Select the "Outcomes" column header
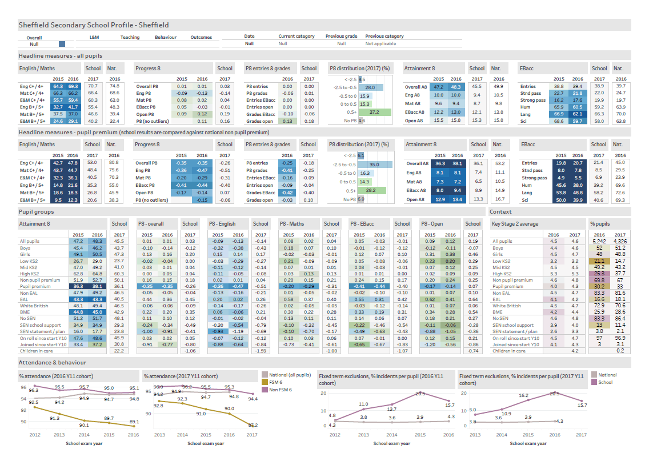Screen dimensions: 657x465 pyautogui.click(x=201, y=37)
